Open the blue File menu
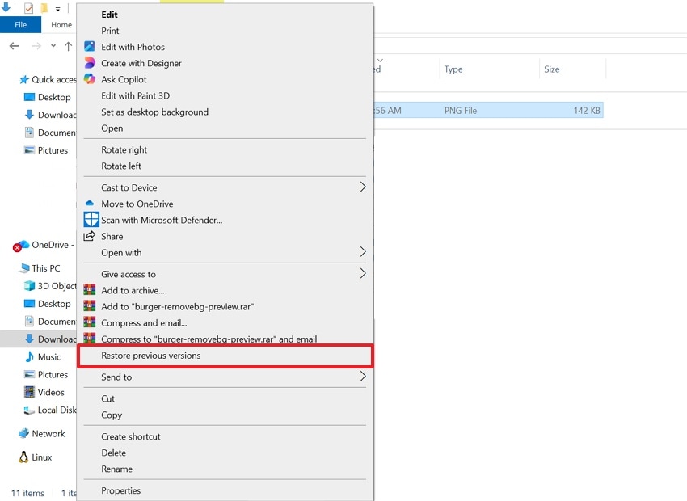The height and width of the screenshot is (501, 687). [x=21, y=25]
